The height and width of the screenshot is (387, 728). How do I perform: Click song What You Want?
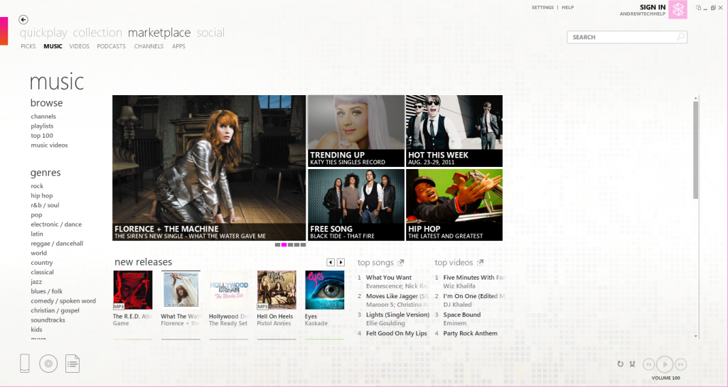click(x=389, y=277)
